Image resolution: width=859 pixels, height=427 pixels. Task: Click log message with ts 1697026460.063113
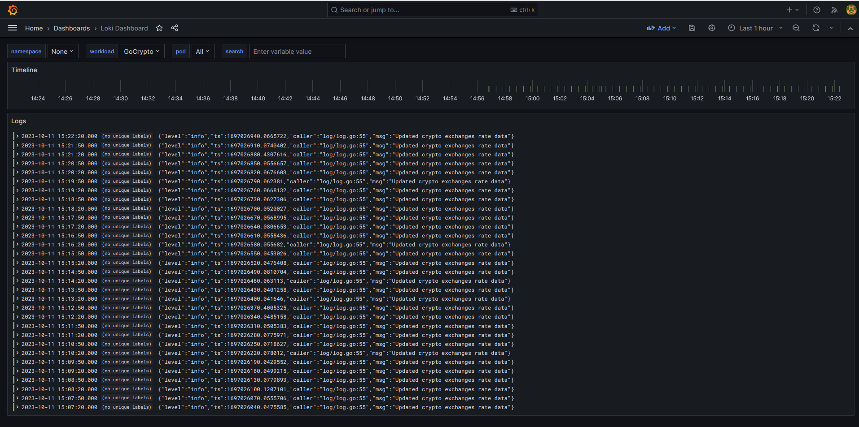tap(334, 281)
